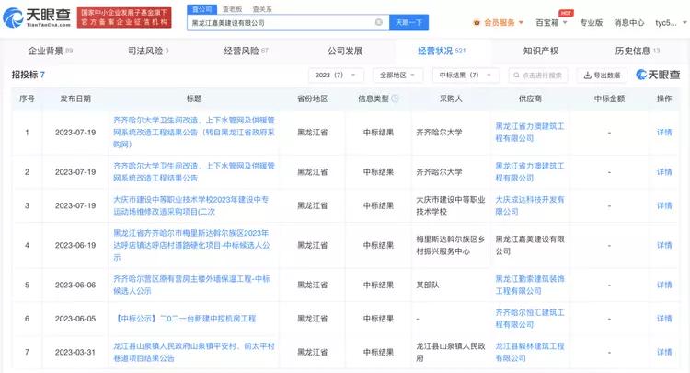690x373 pixels.
Task: Click the 中标金额 column header
Action: 609,99
